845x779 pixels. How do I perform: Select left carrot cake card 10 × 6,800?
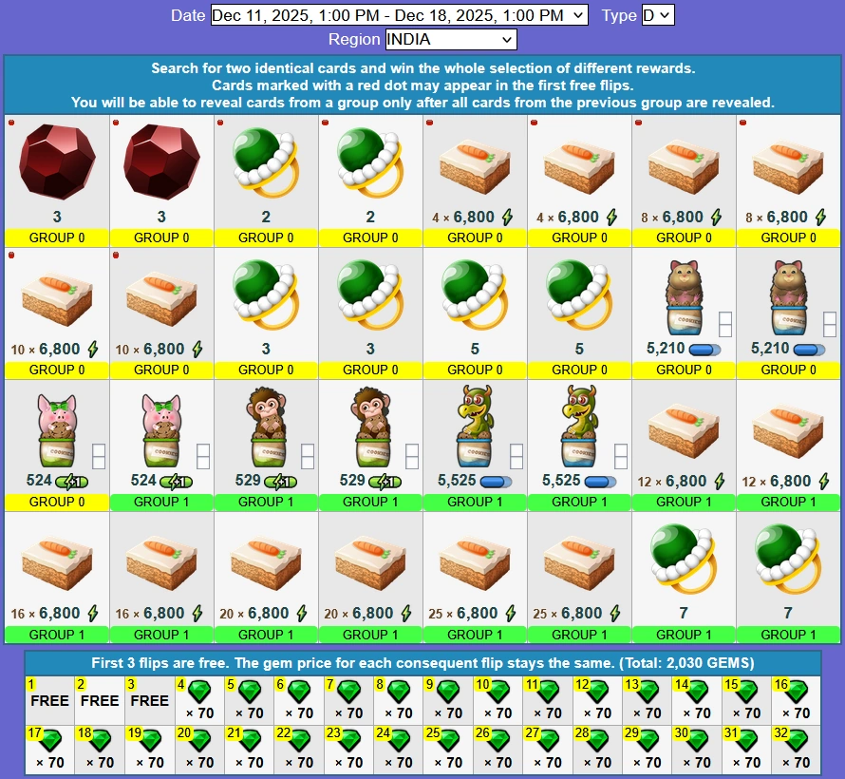coord(57,313)
